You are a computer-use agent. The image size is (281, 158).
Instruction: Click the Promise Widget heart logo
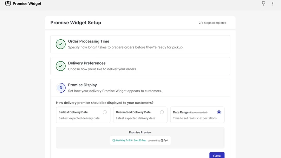[8, 4]
